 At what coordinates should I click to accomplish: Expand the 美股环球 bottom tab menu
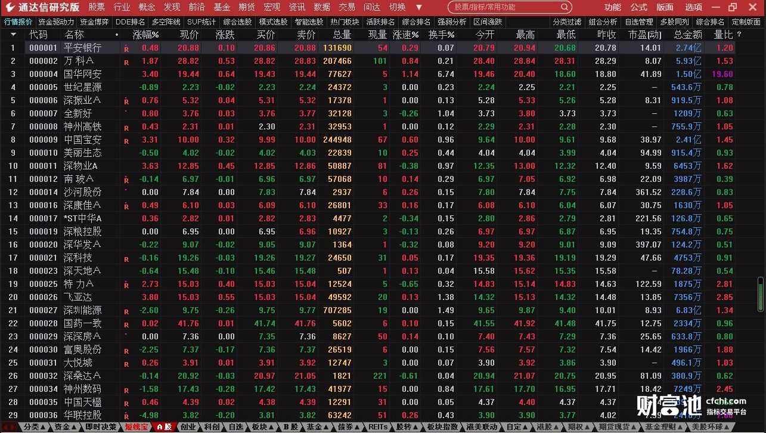[x=711, y=427]
